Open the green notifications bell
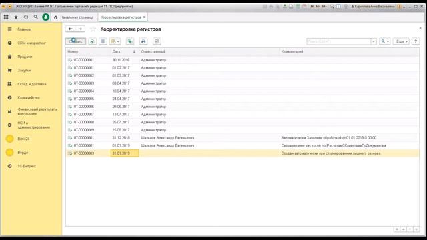This screenshot has width=427, height=240. [x=46, y=17]
